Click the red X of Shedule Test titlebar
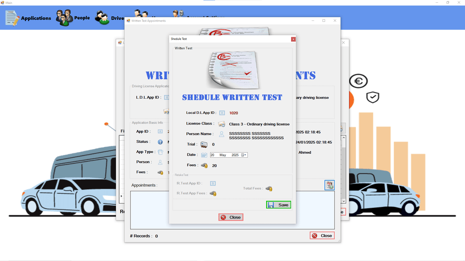465x261 pixels. [293, 39]
